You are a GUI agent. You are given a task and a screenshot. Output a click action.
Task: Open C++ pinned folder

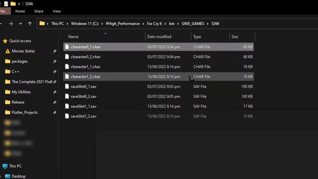click(x=15, y=72)
